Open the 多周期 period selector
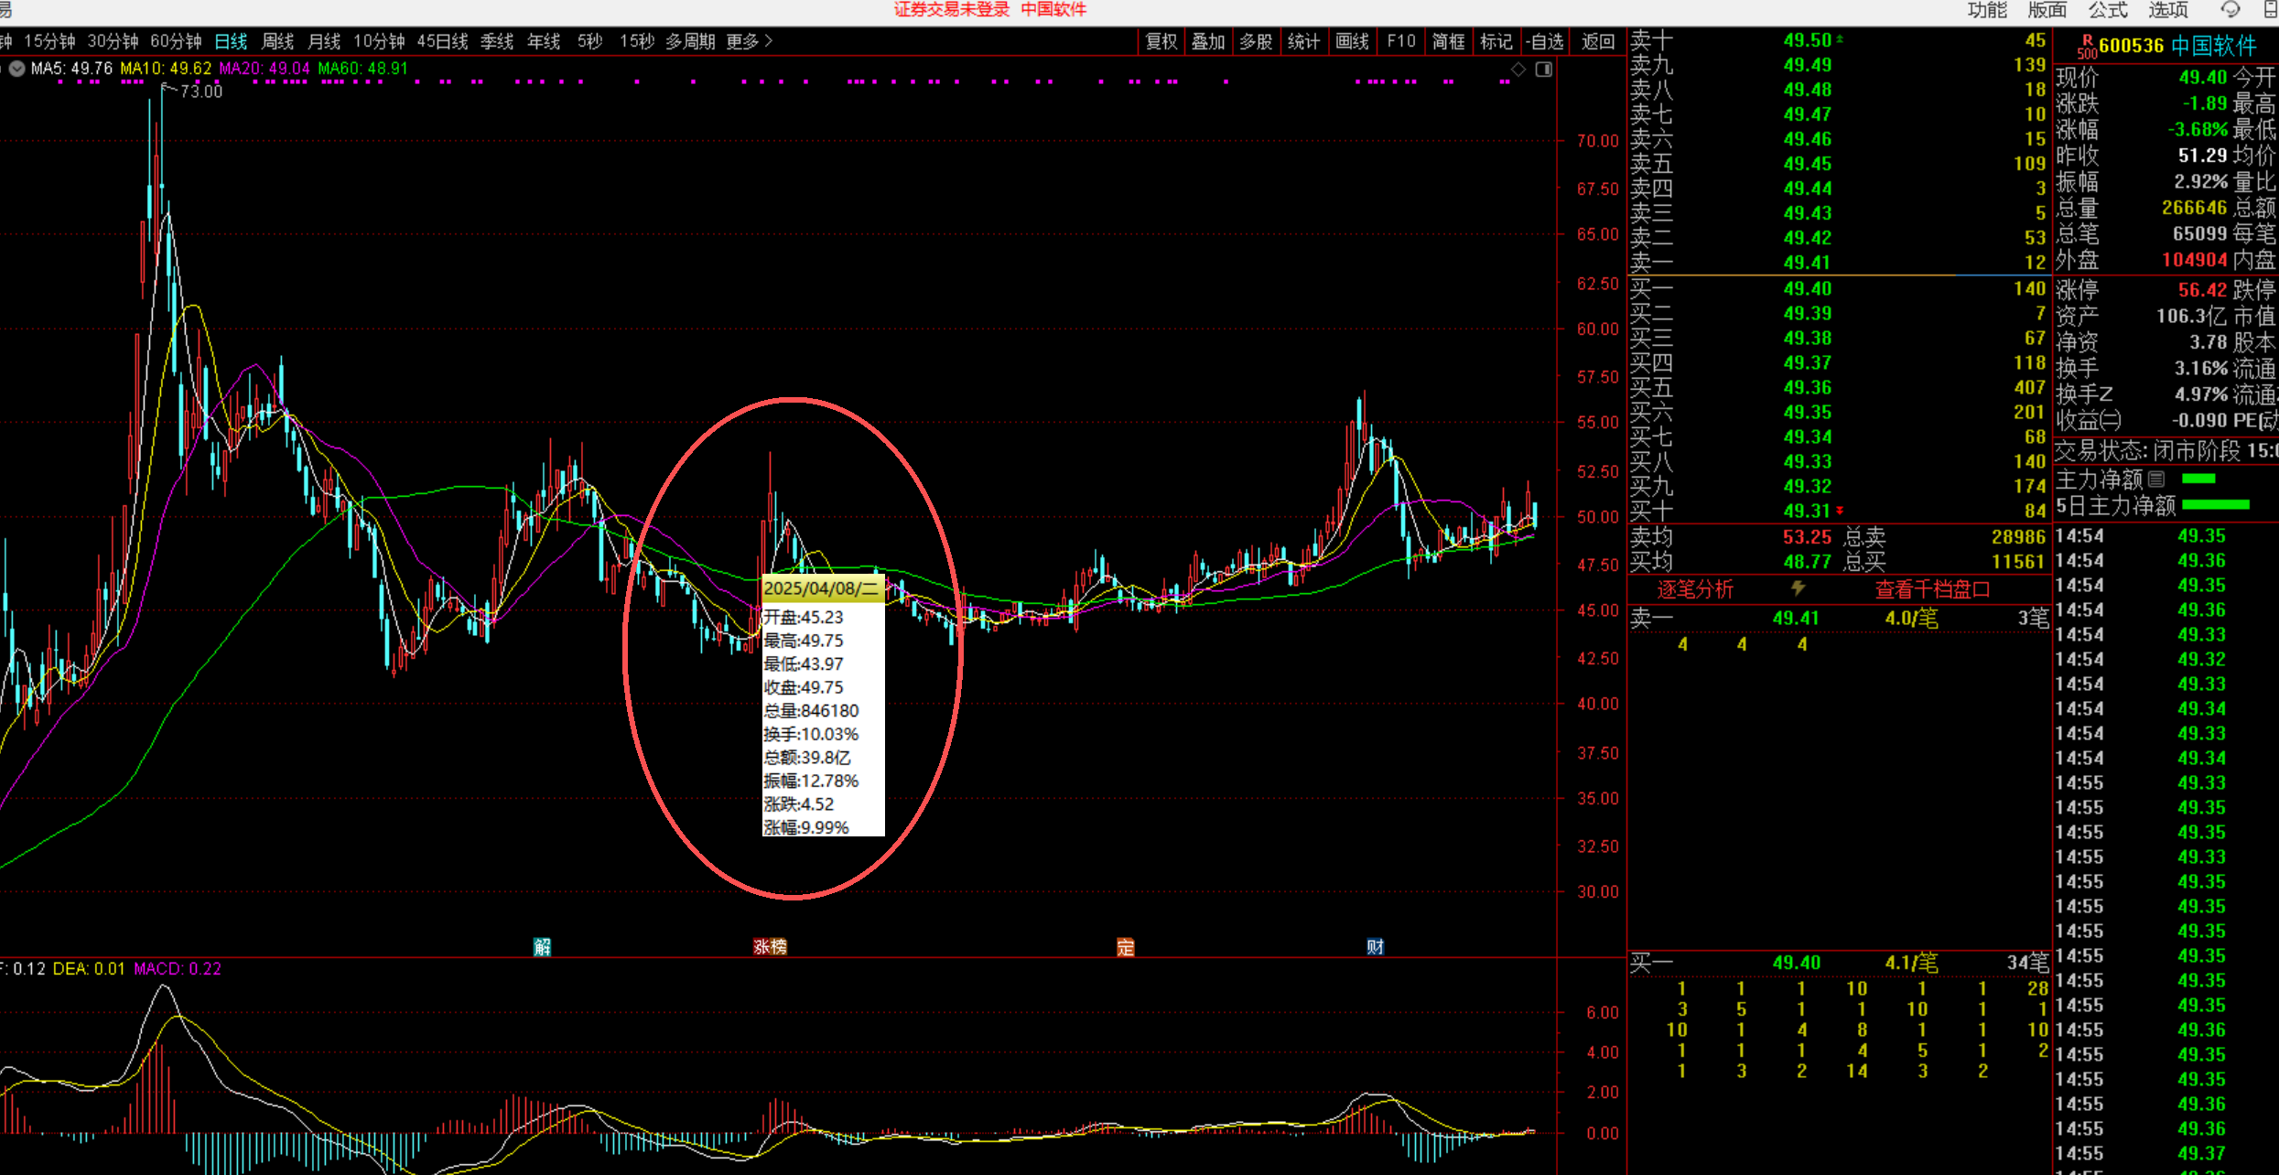Image resolution: width=2279 pixels, height=1175 pixels. (689, 41)
